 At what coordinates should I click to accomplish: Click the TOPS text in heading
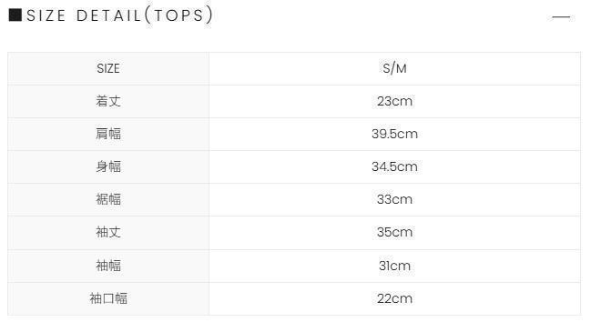[178, 15]
